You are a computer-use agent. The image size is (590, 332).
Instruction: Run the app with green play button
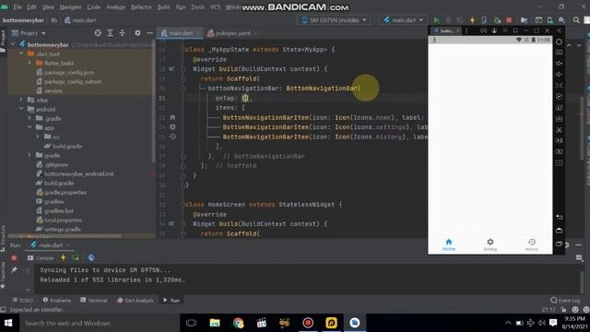(436, 20)
